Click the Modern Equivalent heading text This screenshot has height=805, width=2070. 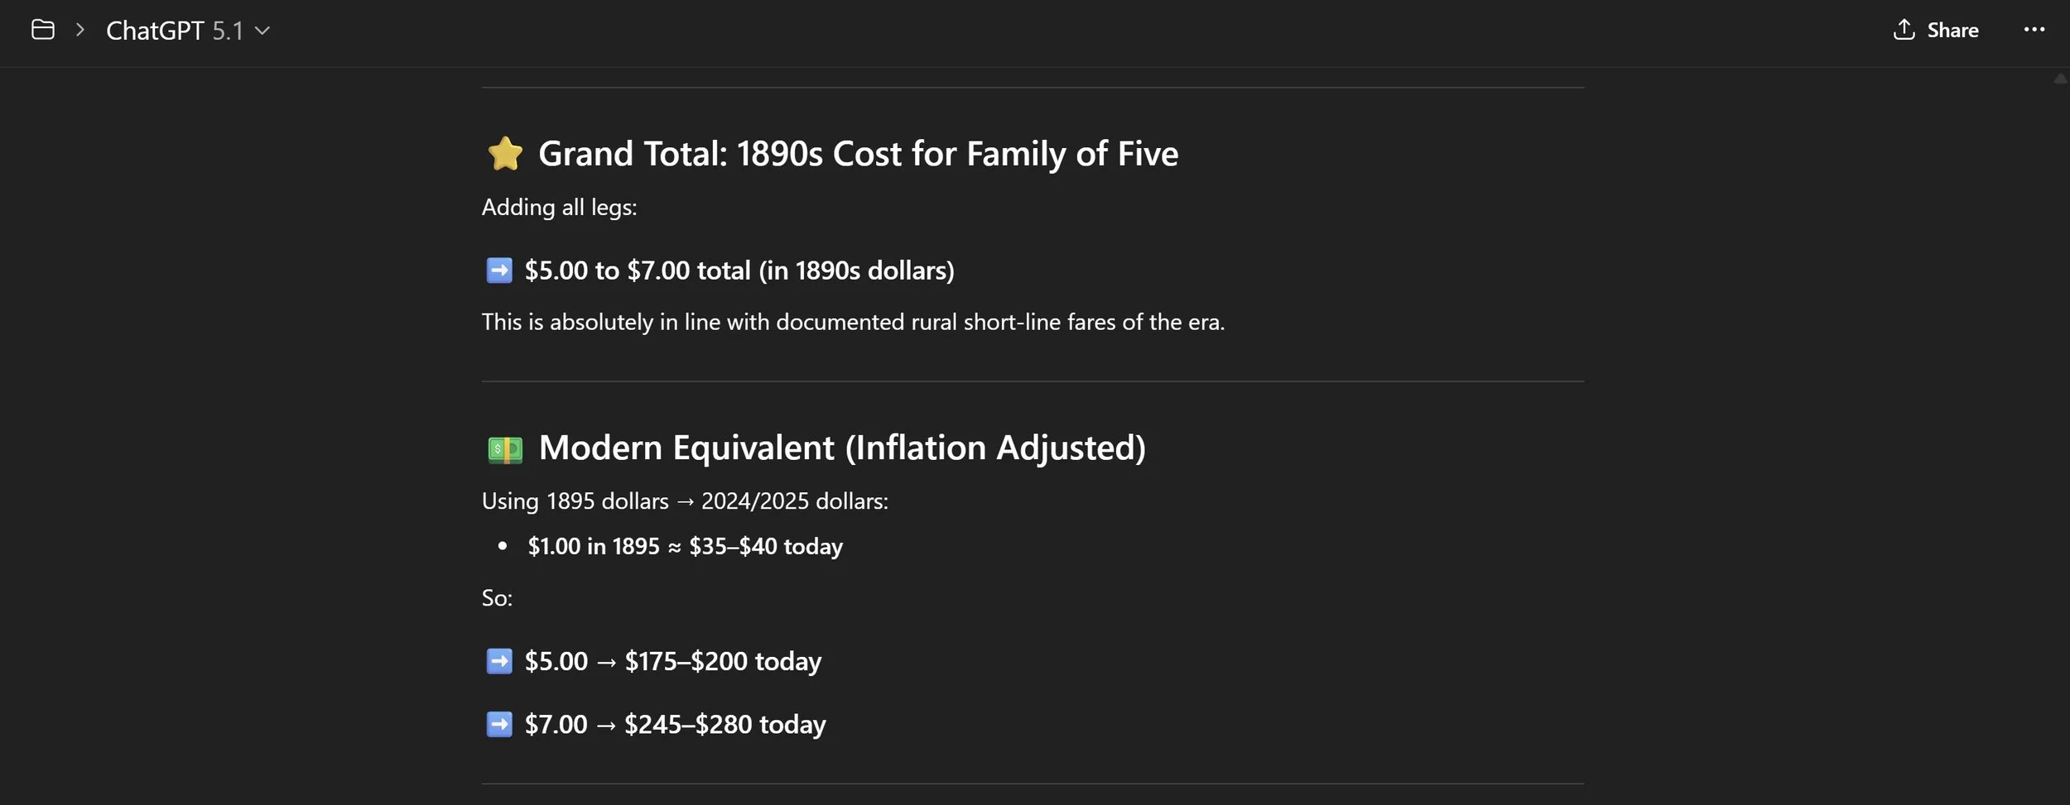tap(842, 448)
